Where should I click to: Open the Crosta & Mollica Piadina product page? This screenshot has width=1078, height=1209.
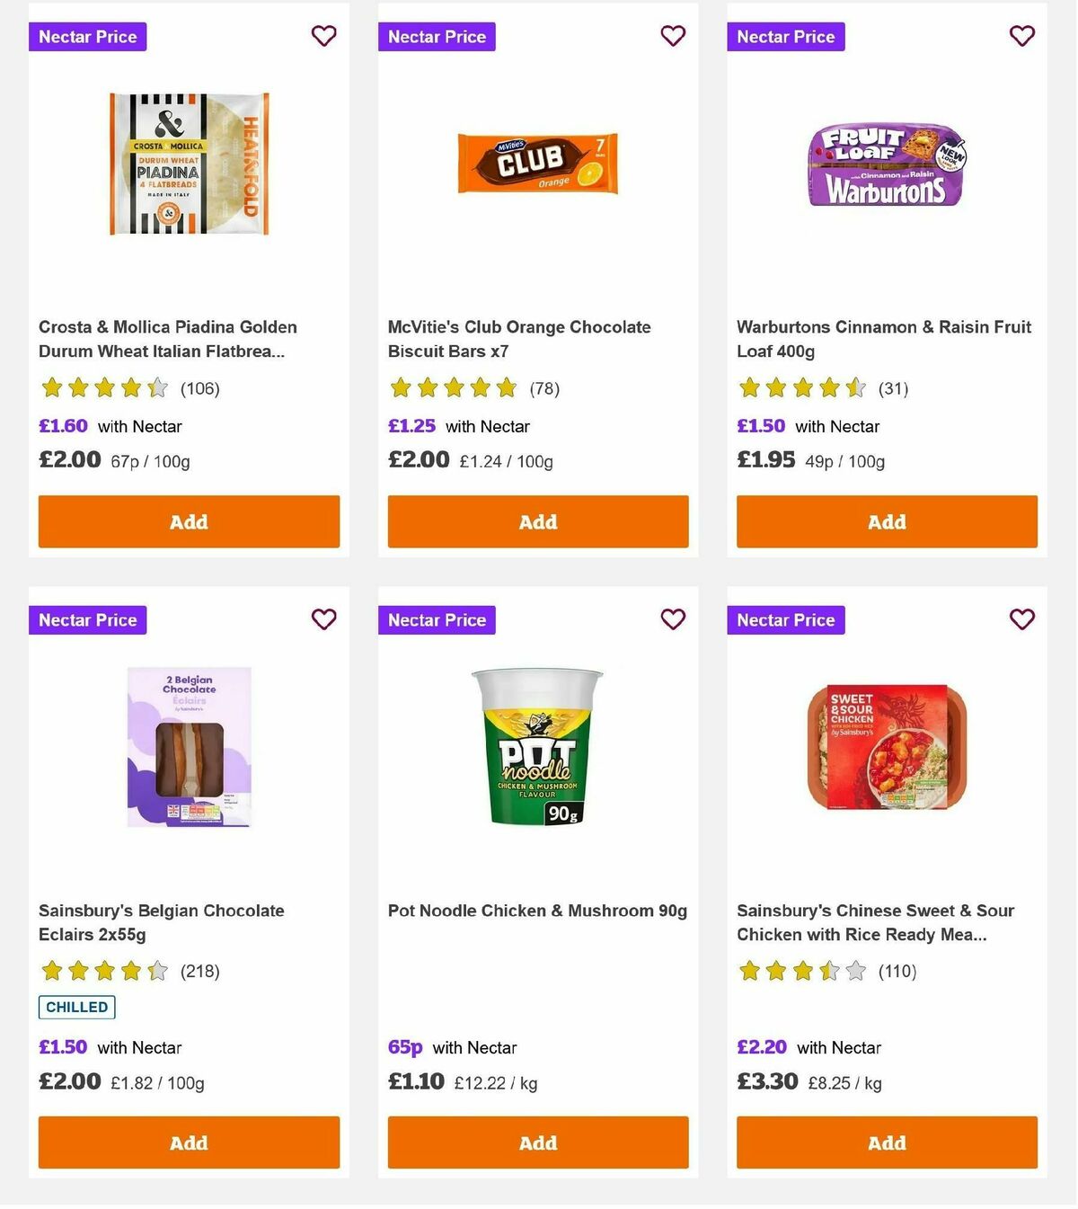pyautogui.click(x=167, y=339)
